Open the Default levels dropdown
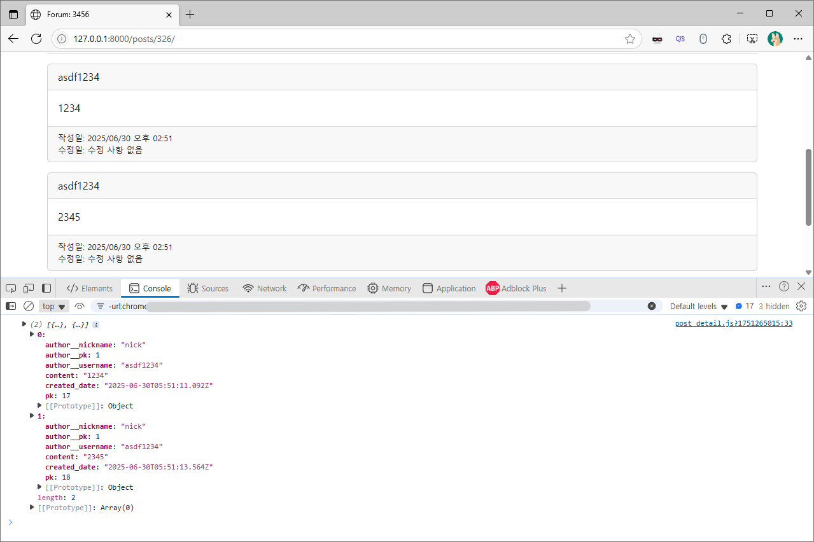Screen dimensions: 814x542 [x=698, y=306]
